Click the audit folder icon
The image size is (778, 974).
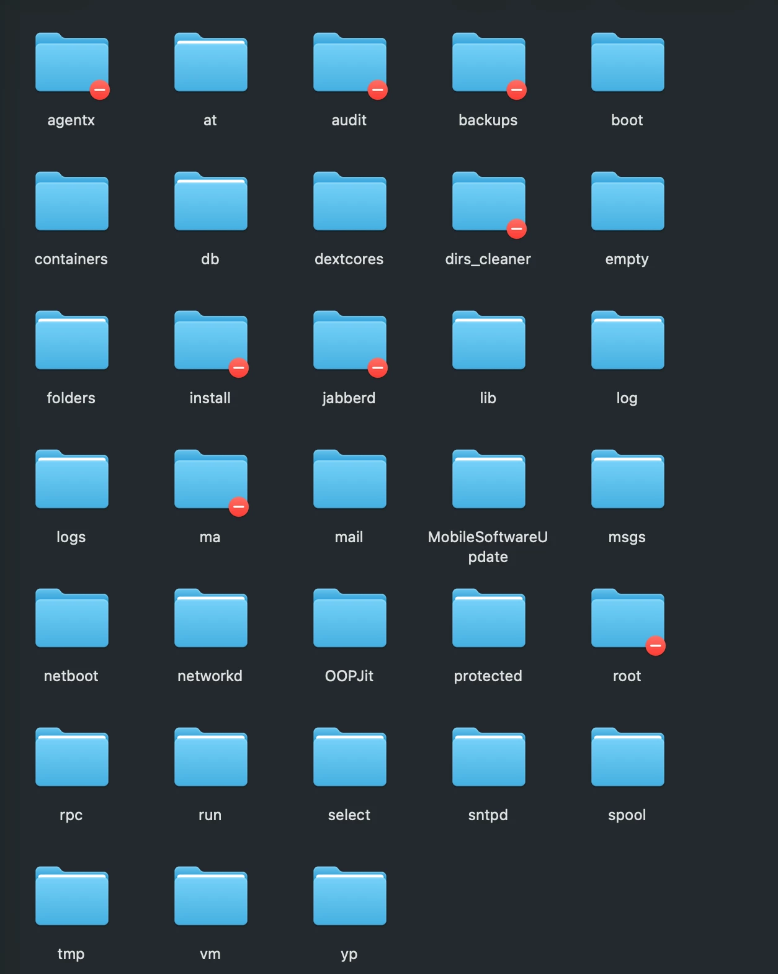point(350,62)
